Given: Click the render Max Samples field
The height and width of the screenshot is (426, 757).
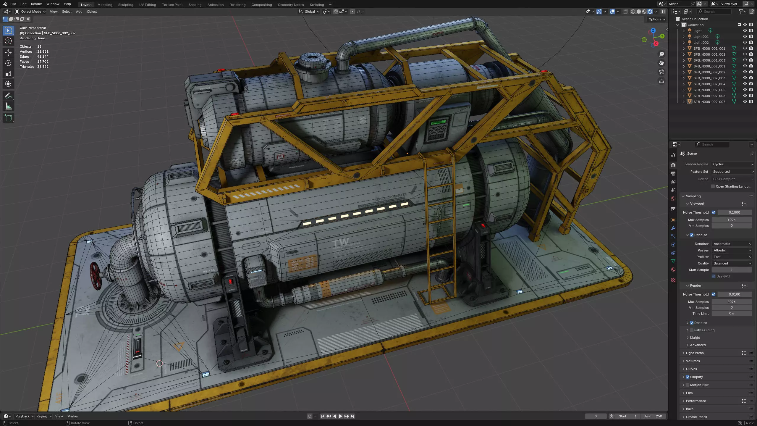Looking at the screenshot, I should (732, 302).
